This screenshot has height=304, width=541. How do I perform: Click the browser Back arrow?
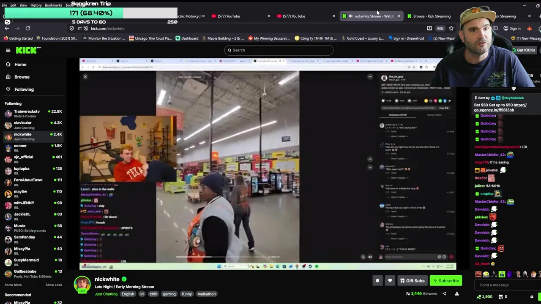click(x=7, y=28)
